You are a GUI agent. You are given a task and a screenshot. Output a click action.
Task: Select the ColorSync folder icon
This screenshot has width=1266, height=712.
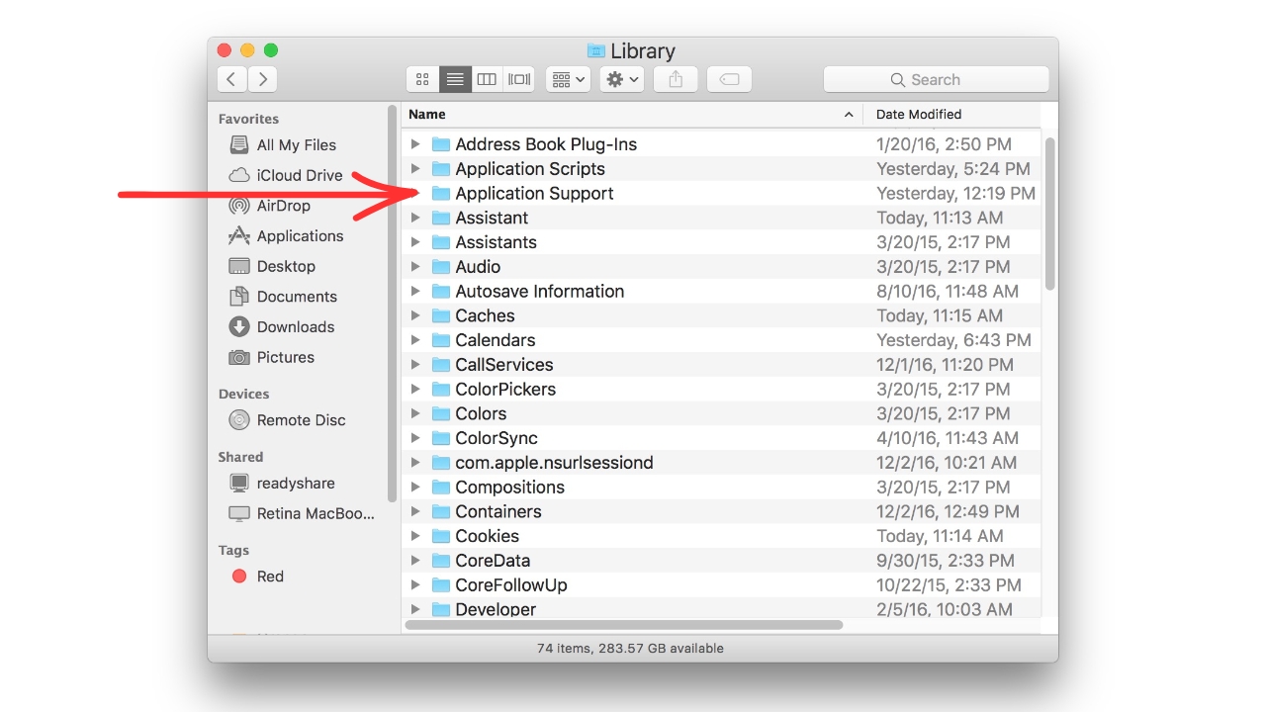(x=441, y=438)
